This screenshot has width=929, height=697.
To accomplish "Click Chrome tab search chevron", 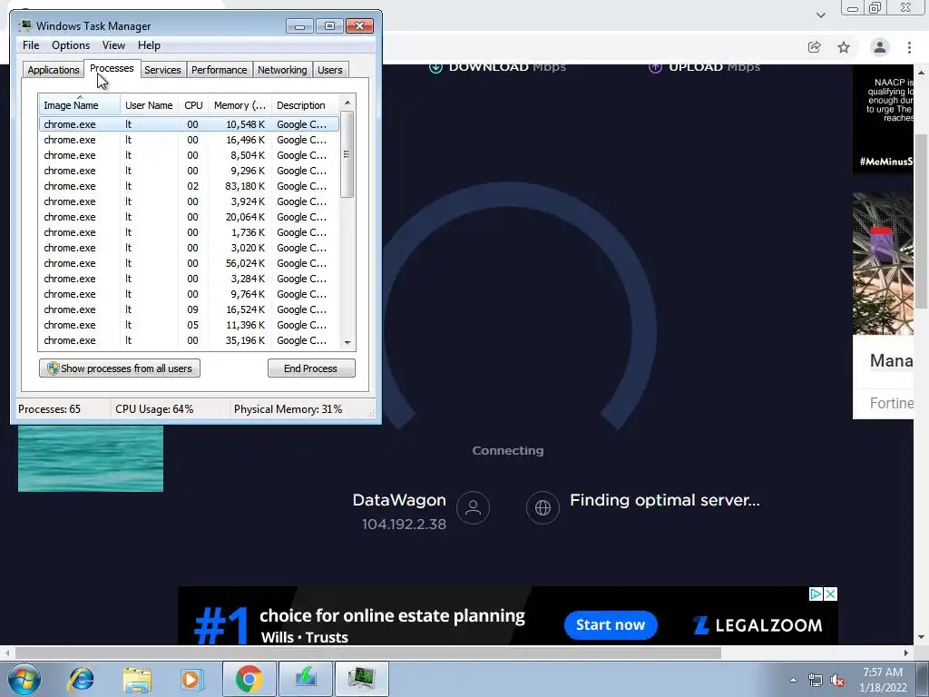I will (820, 15).
